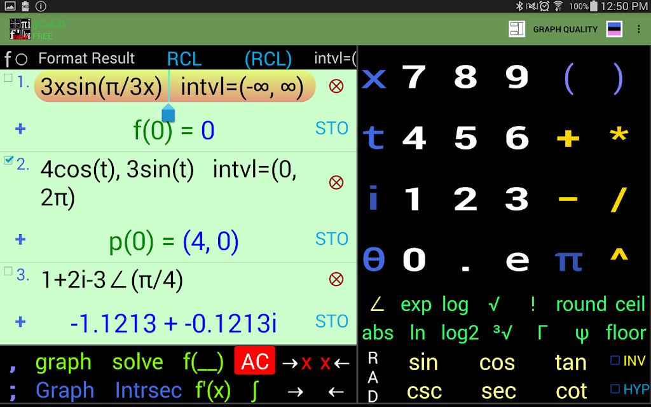Tap the decimal point key
651x407 pixels.
[465, 268]
